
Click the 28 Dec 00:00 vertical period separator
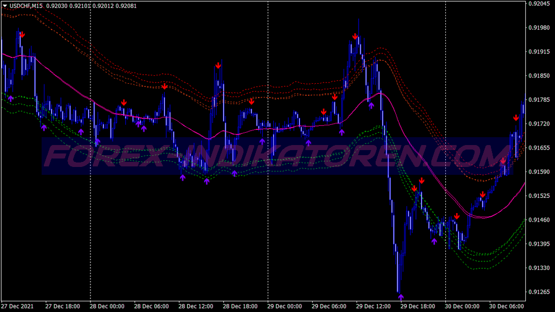[x=91, y=151]
